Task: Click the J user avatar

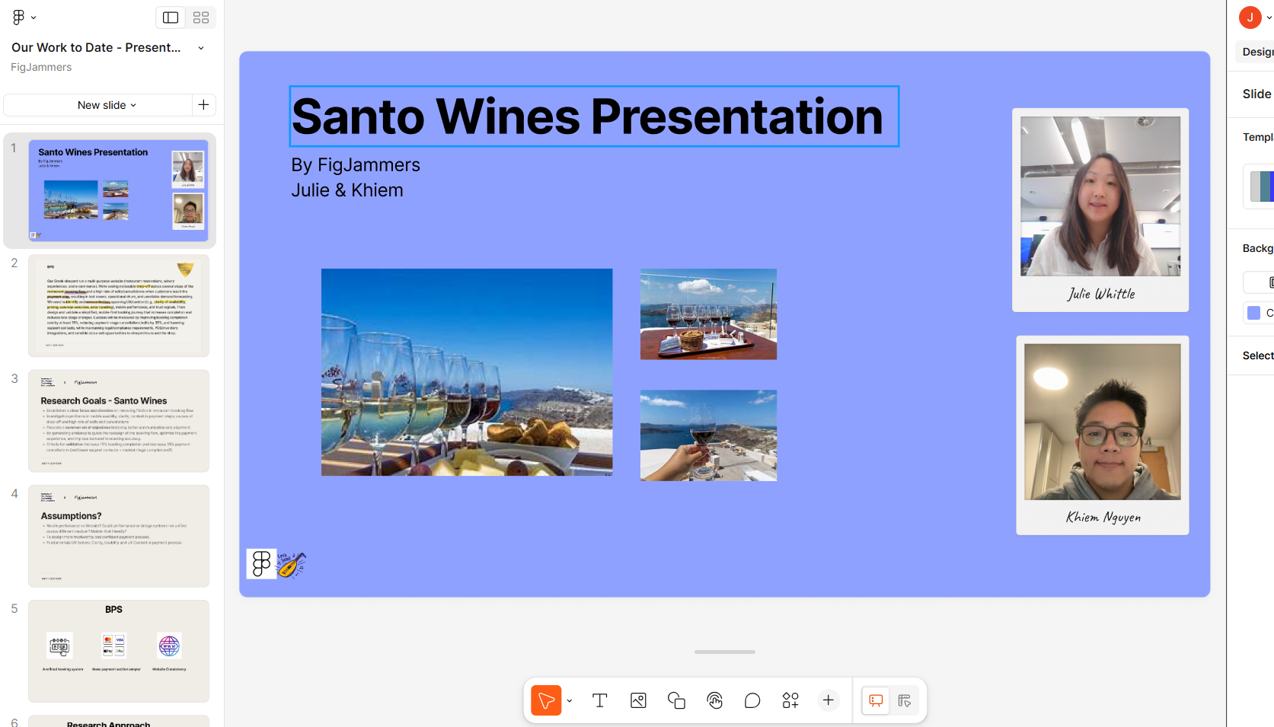Action: (x=1250, y=18)
